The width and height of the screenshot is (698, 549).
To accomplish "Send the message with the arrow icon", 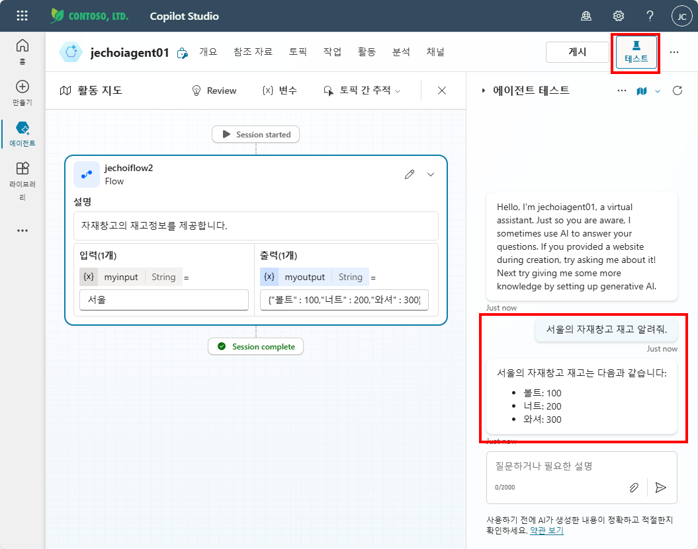I will point(660,488).
